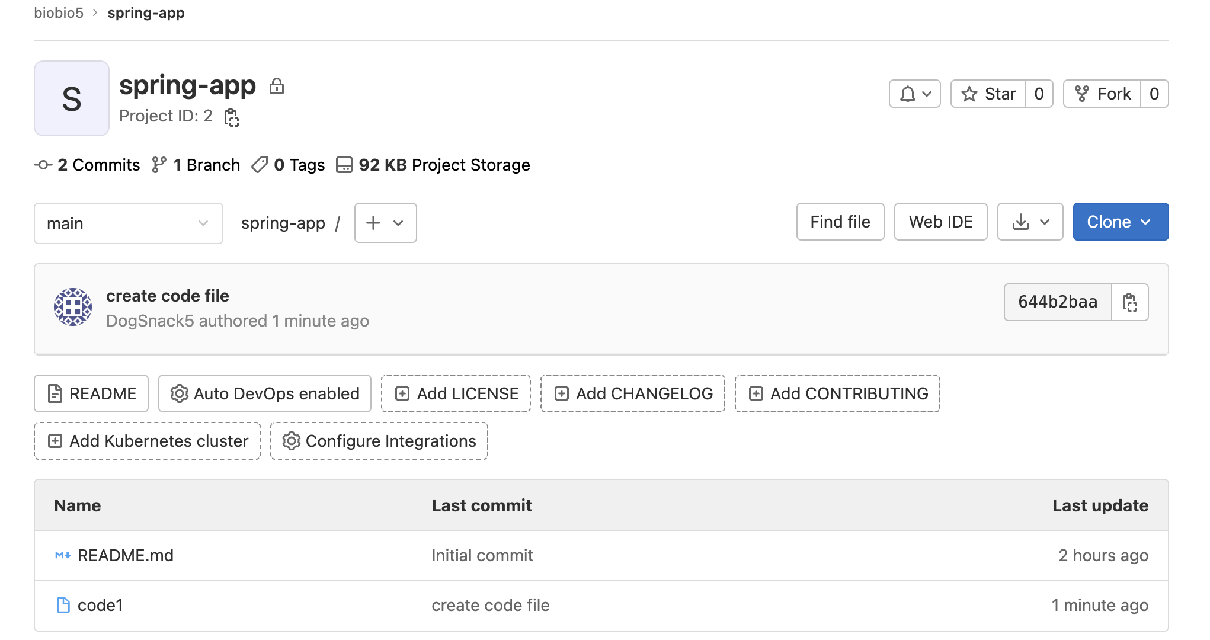The image size is (1210, 640).
Task: Open Auto DevOps enabled settings
Action: 265,393
